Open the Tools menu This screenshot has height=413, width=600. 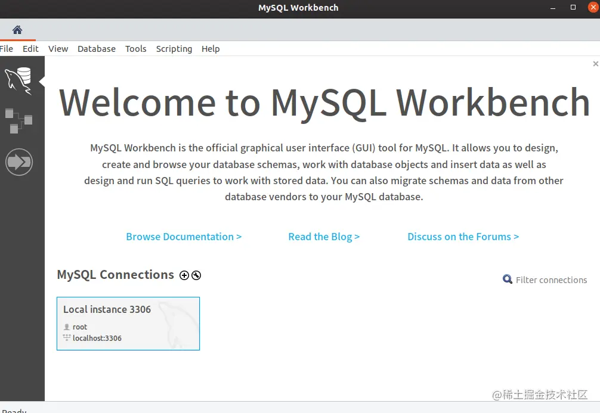click(x=136, y=49)
